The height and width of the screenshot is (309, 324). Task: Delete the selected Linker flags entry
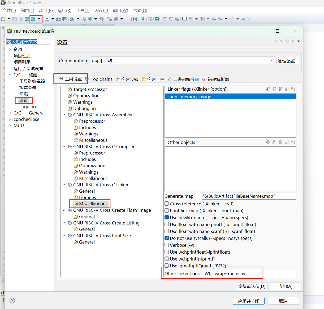(274, 89)
